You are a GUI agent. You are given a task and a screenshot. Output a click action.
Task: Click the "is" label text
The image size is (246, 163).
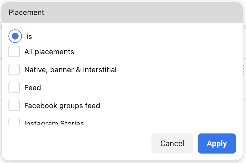pos(29,37)
